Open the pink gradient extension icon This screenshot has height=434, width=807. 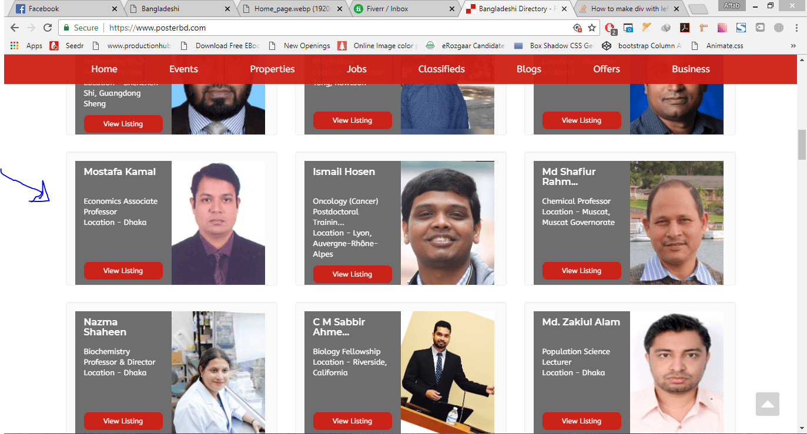pos(722,28)
